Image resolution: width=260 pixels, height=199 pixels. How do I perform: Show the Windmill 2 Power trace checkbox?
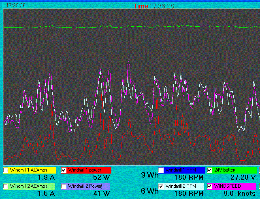(x=64, y=186)
